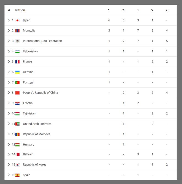Click the Japan flag icon
Viewport: 182px width, 184px height.
(x=17, y=20)
